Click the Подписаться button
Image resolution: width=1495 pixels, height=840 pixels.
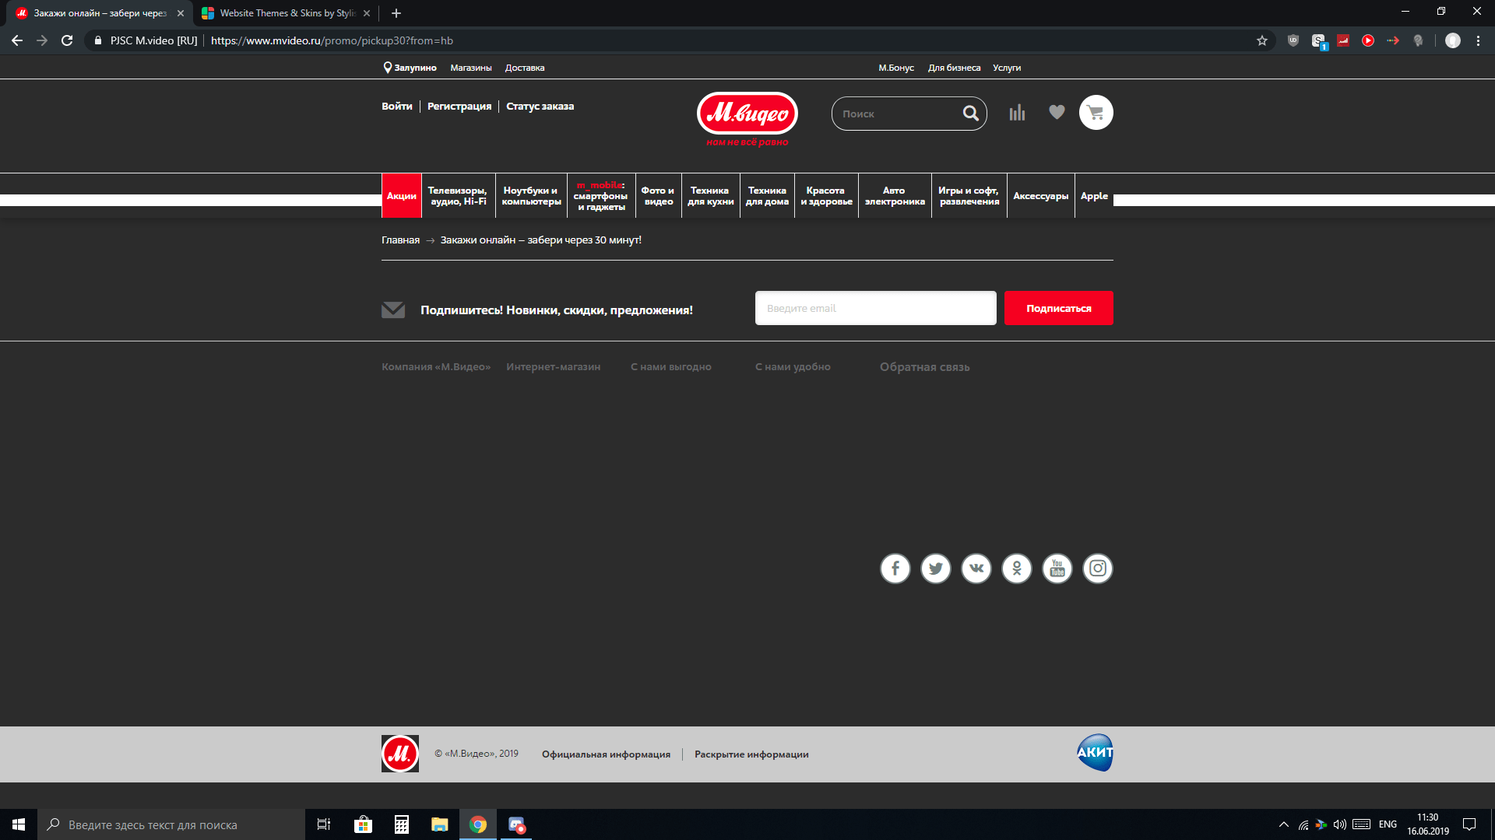[x=1059, y=308]
